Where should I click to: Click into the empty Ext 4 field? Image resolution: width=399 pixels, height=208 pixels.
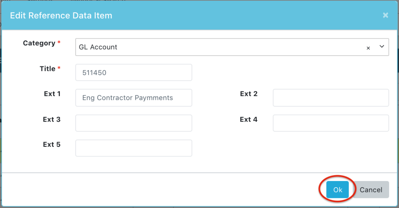point(331,123)
